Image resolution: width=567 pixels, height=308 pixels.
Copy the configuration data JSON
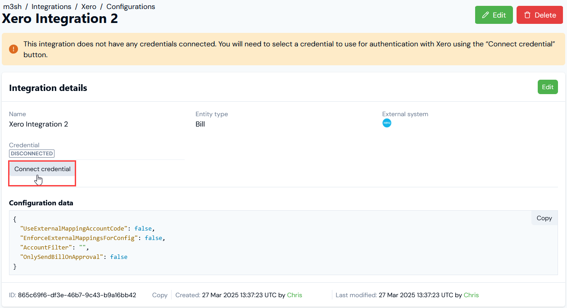[x=544, y=218]
